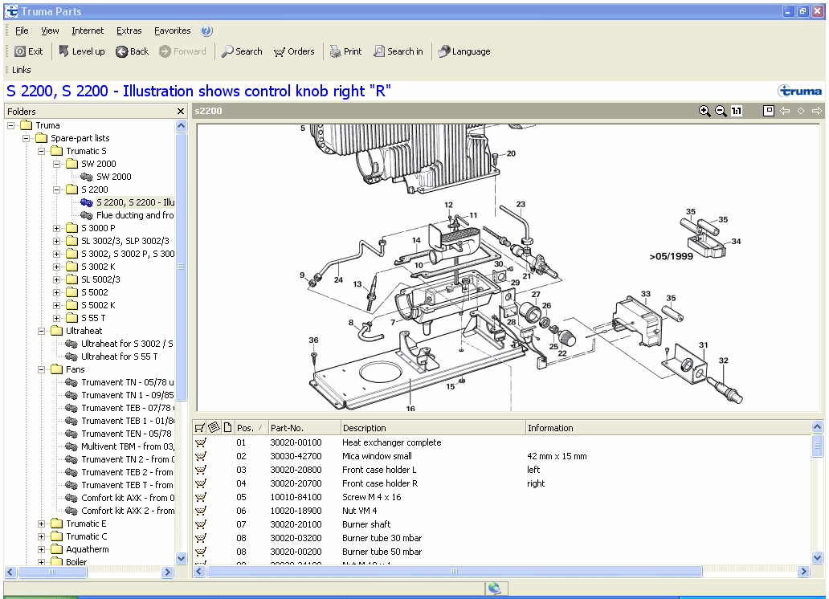Screen dimensions: 829x599
Task: Open the Extras menu
Action: click(129, 31)
